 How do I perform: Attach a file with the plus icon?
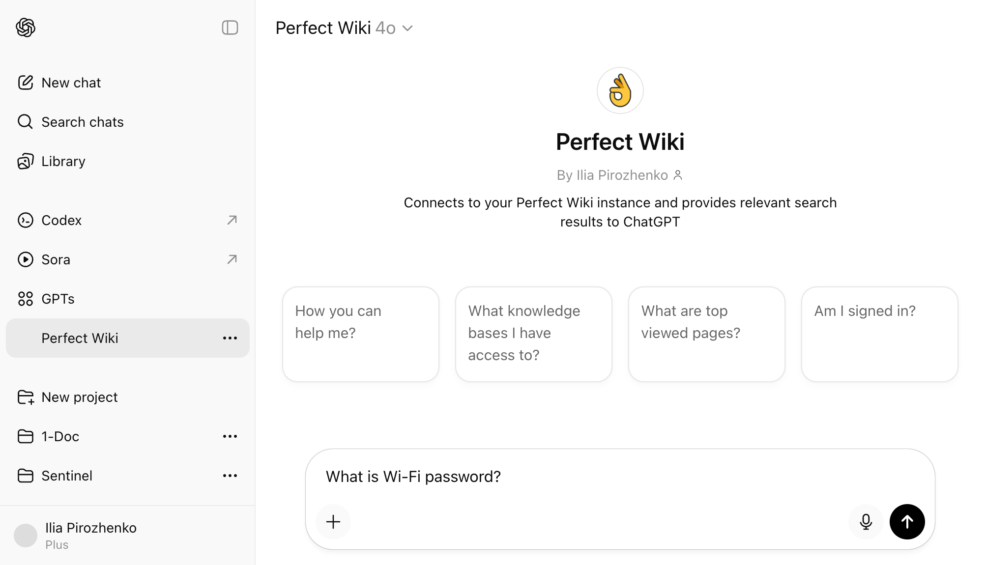[333, 522]
